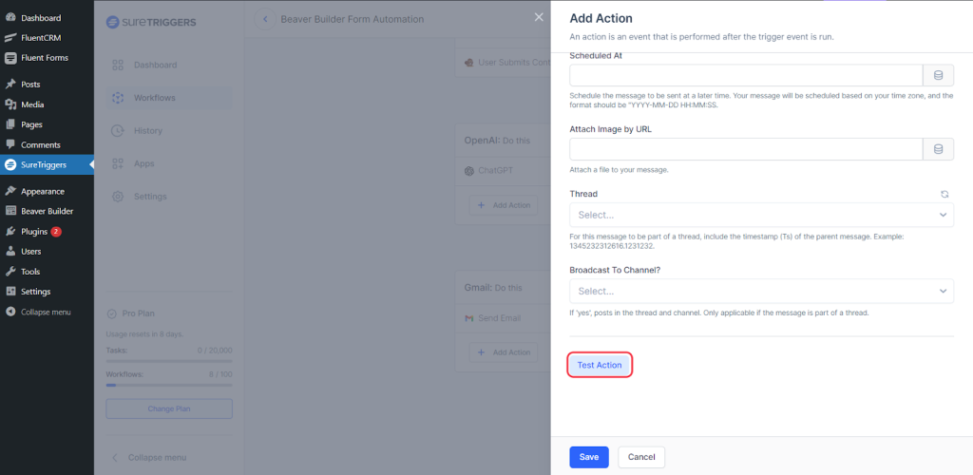The height and width of the screenshot is (475, 973).
Task: Cancel adding the action
Action: (x=641, y=457)
